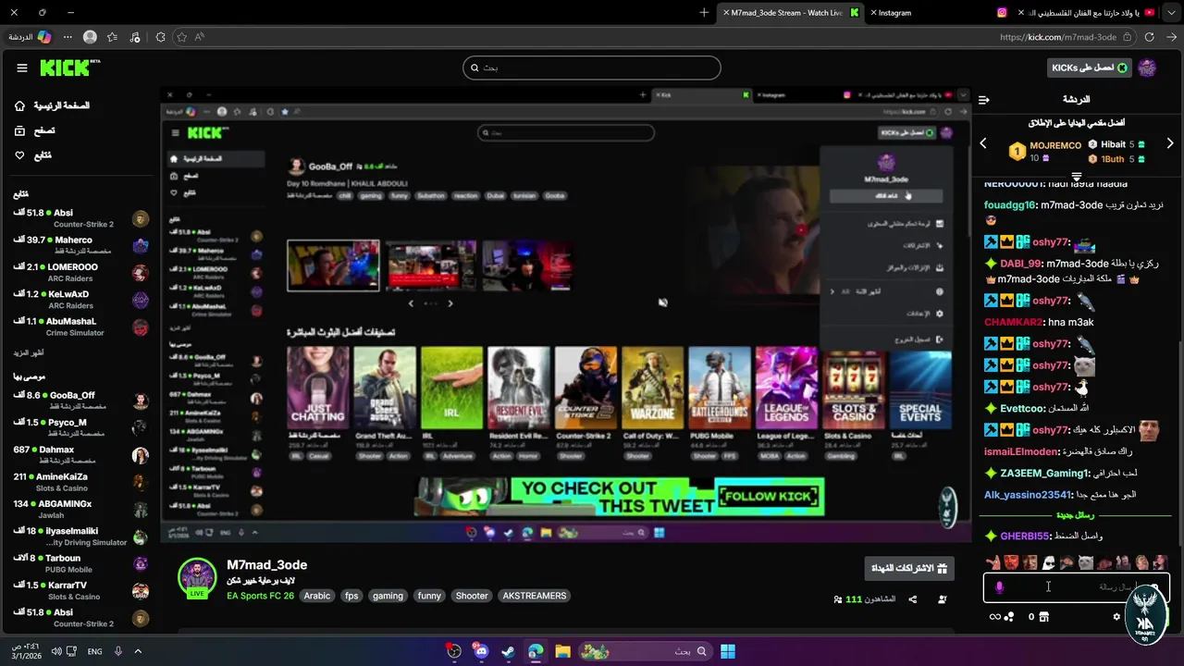
Task: Click the person icon beside share
Action: (x=943, y=599)
